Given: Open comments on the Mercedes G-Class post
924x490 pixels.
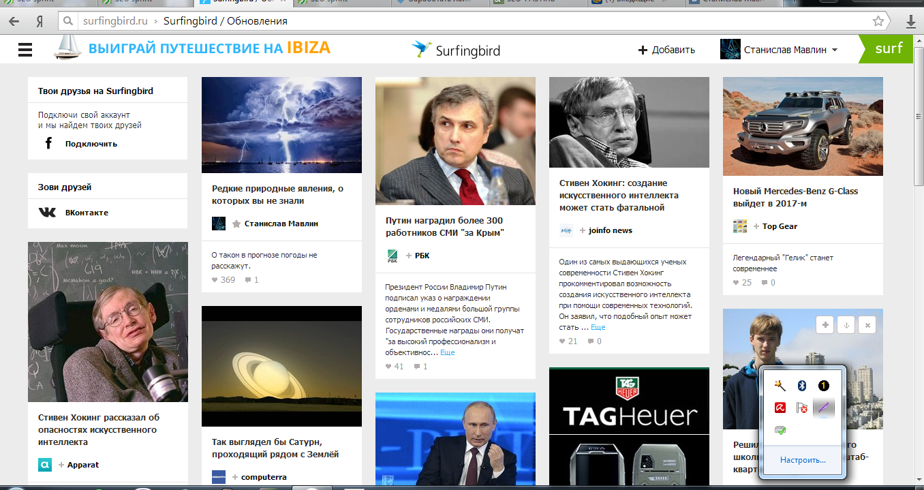Looking at the screenshot, I should 765,283.
